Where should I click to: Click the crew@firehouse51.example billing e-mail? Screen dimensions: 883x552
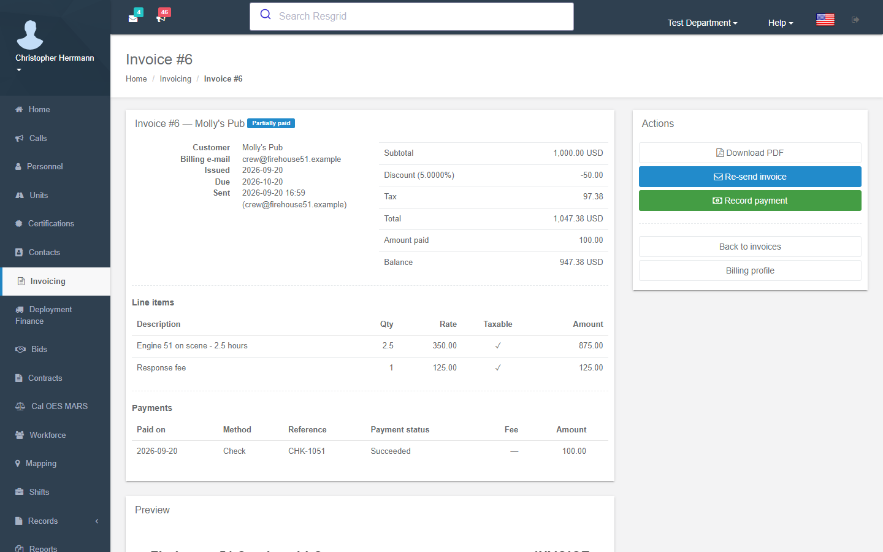tap(291, 159)
